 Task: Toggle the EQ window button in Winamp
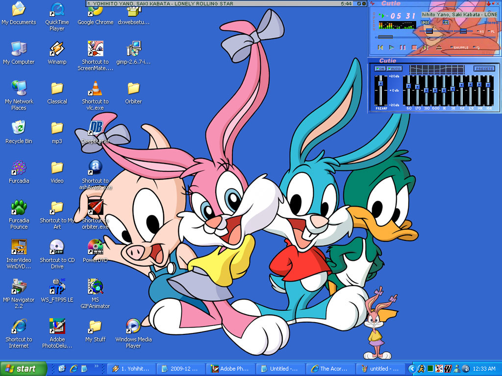point(480,32)
